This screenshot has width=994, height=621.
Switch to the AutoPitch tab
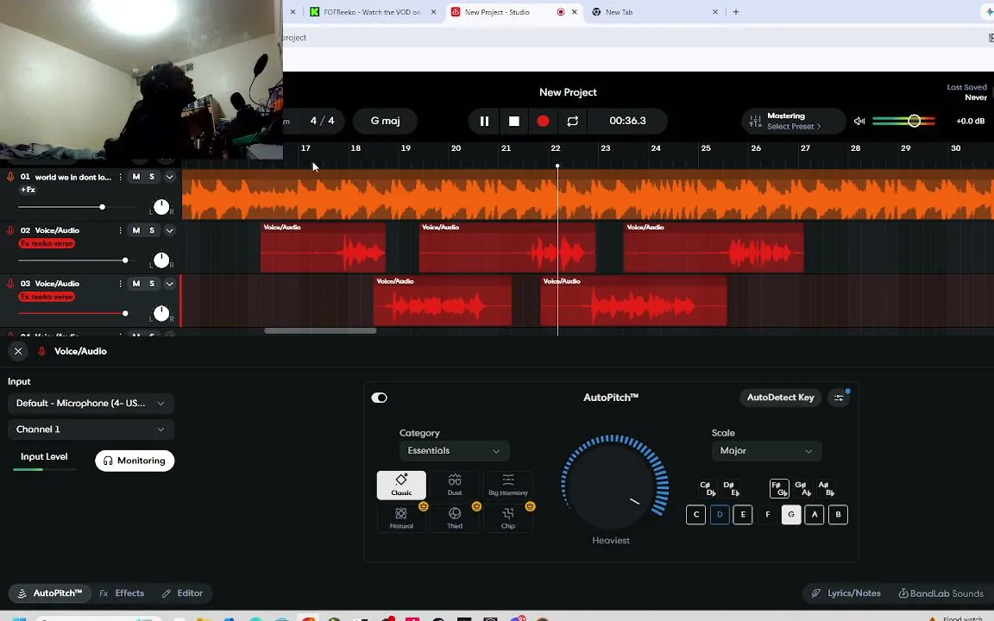pos(49,593)
